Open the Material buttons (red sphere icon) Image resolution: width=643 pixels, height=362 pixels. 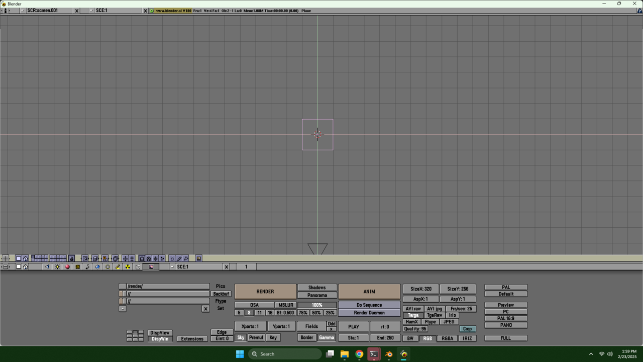[67, 267]
